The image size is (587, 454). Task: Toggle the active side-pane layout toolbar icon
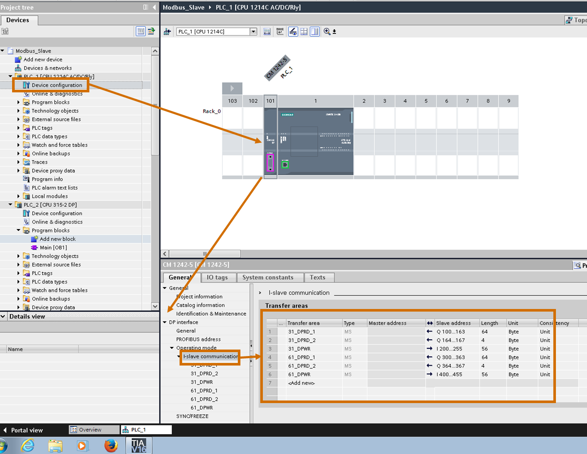coord(315,32)
